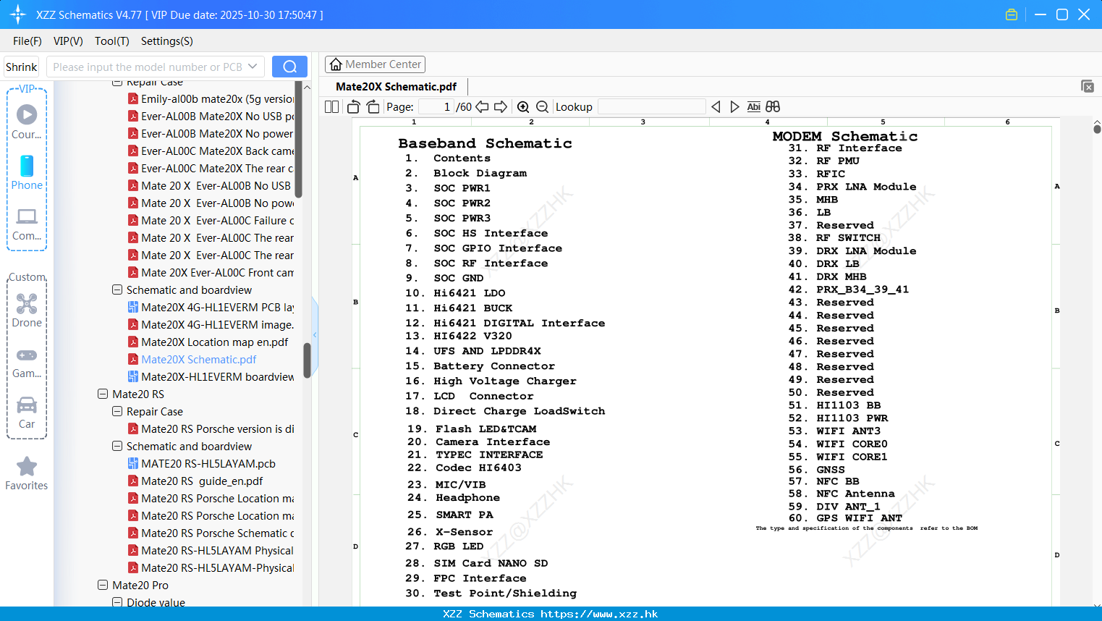This screenshot has width=1102, height=621.
Task: Open Ever-AL00C Mate20X Back camera case
Action: (217, 151)
